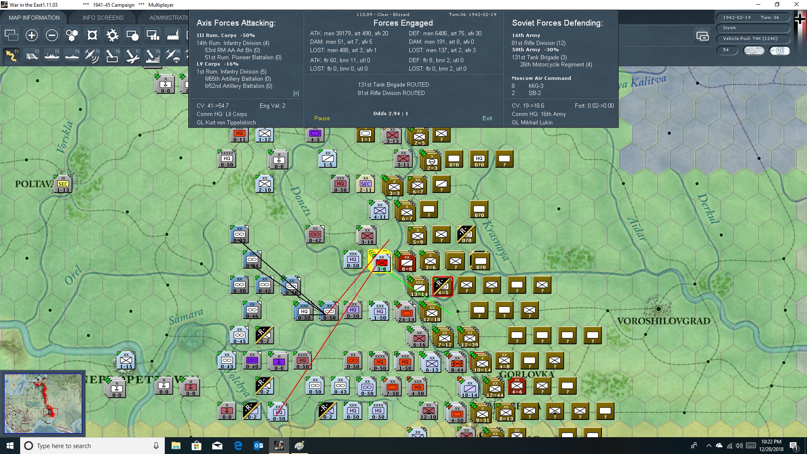Open the INFO SCREENS tab
The height and width of the screenshot is (454, 807).
(x=103, y=18)
